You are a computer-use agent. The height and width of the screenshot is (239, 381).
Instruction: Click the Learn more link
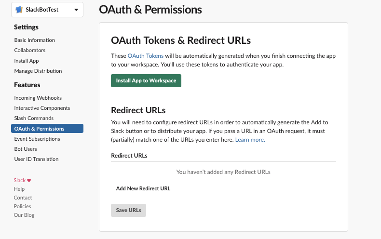pos(250,140)
